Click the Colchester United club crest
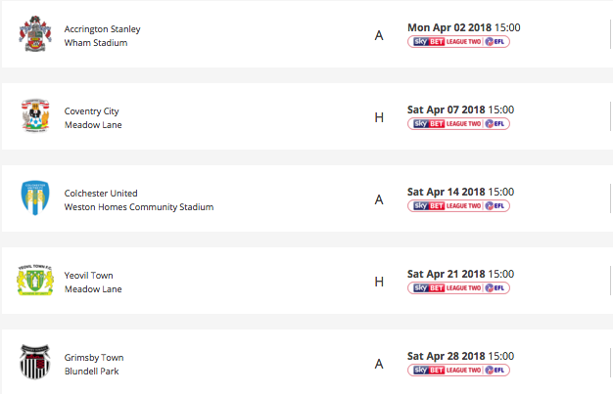613x394 pixels. 34,198
